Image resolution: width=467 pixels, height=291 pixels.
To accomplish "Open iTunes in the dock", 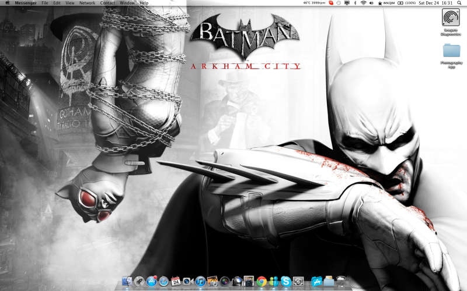I will pyautogui.click(x=200, y=281).
